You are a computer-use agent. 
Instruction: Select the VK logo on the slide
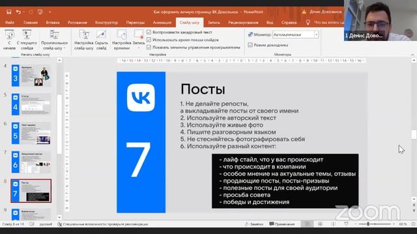tap(141, 97)
